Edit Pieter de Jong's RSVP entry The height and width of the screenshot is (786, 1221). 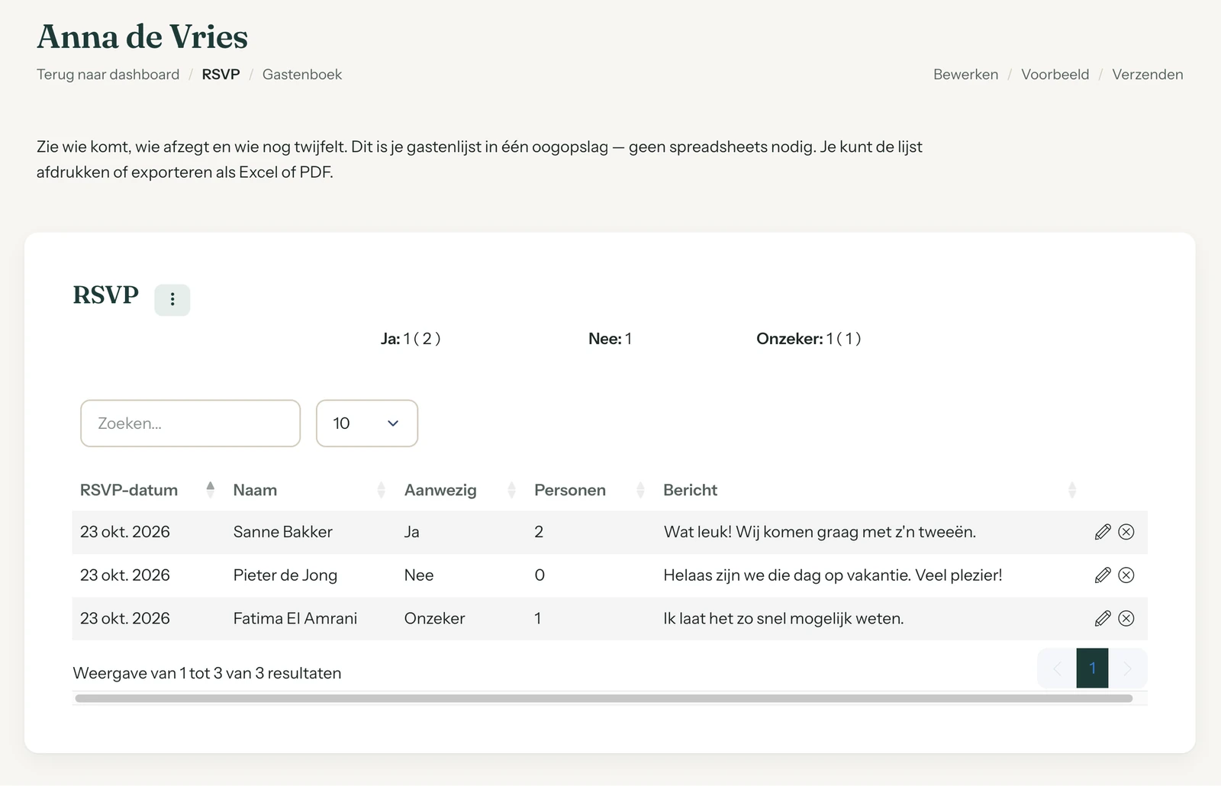1103,575
